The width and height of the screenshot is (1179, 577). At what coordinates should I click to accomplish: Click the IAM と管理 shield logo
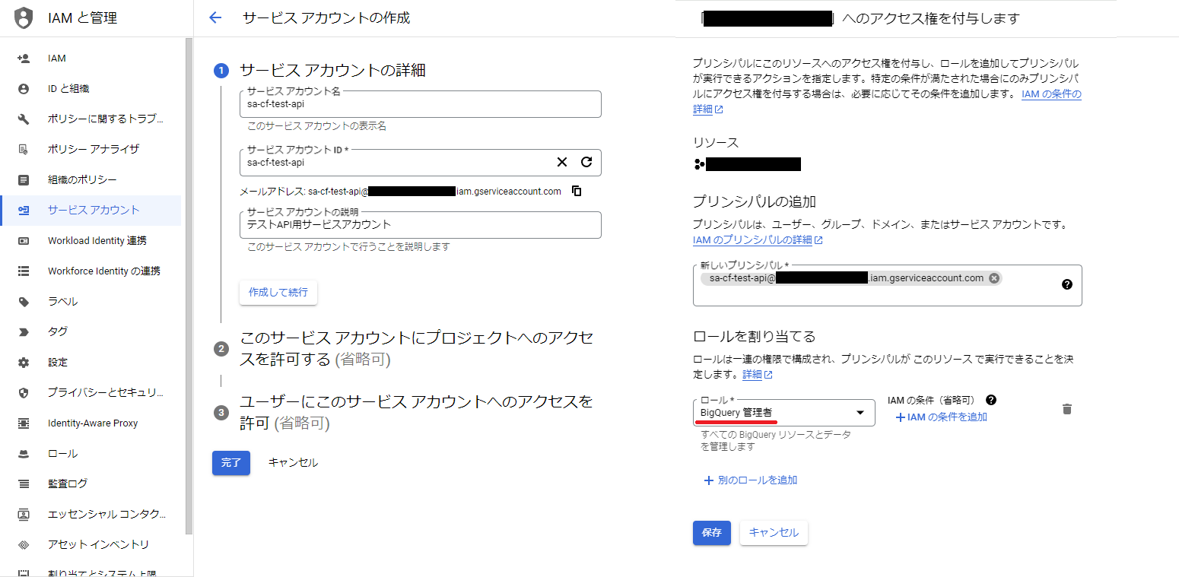tap(24, 17)
